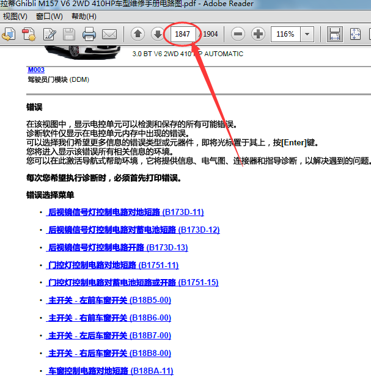This screenshot has width=371, height=378.
Task: Select fit width scrolling mode icon
Action: click(335, 34)
